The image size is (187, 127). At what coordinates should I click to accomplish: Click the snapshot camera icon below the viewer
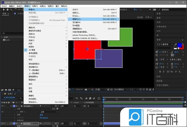pos(86,90)
